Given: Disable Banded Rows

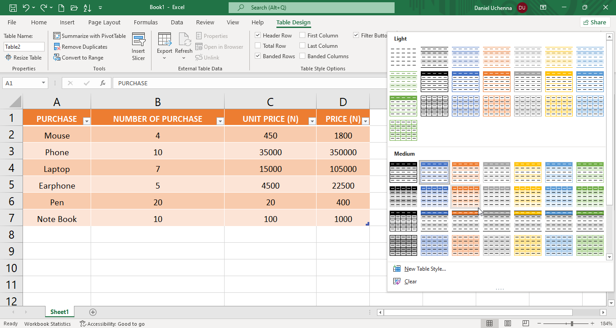Looking at the screenshot, I should coord(258,56).
